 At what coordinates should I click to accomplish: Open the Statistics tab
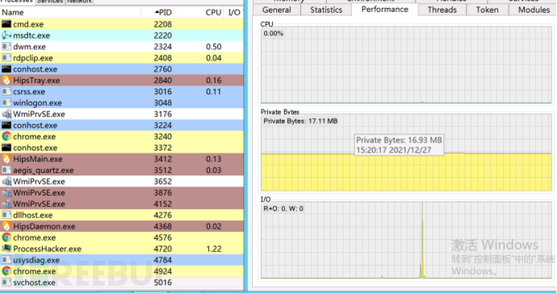tap(326, 10)
